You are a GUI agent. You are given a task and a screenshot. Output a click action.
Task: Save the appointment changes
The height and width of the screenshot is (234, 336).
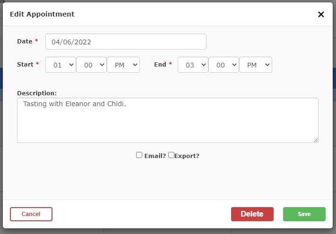pyautogui.click(x=304, y=214)
